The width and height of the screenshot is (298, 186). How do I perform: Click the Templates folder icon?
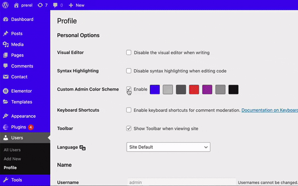click(6, 102)
